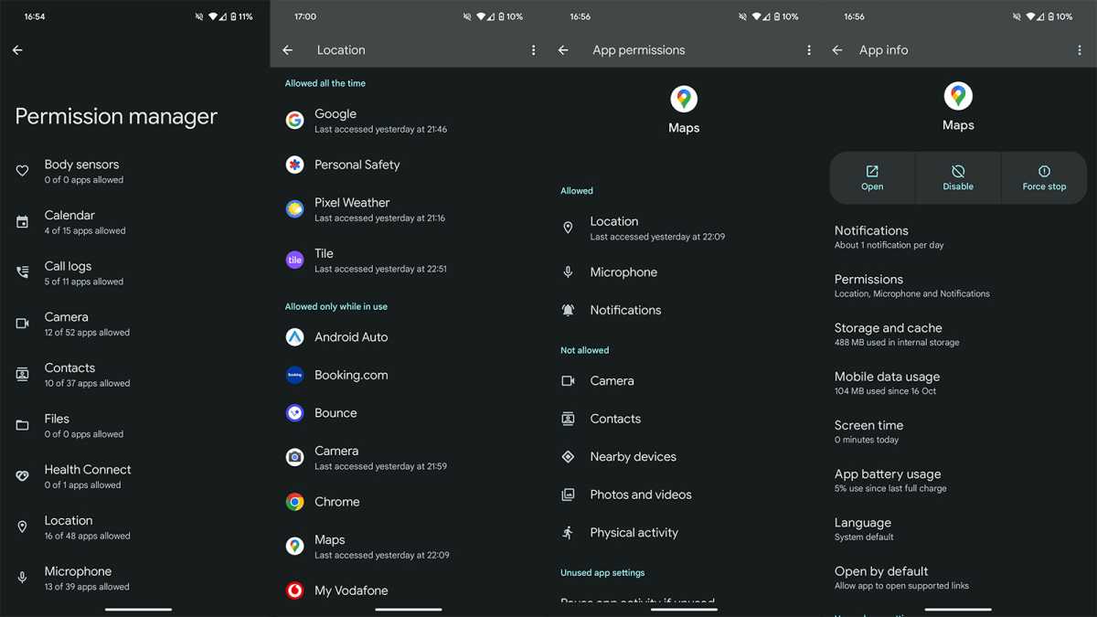Tap the Nearby devices diamond icon
Viewport: 1097px width, 617px height.
(x=568, y=456)
